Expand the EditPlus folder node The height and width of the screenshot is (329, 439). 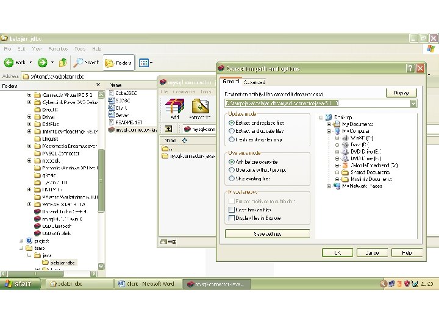pos(29,124)
